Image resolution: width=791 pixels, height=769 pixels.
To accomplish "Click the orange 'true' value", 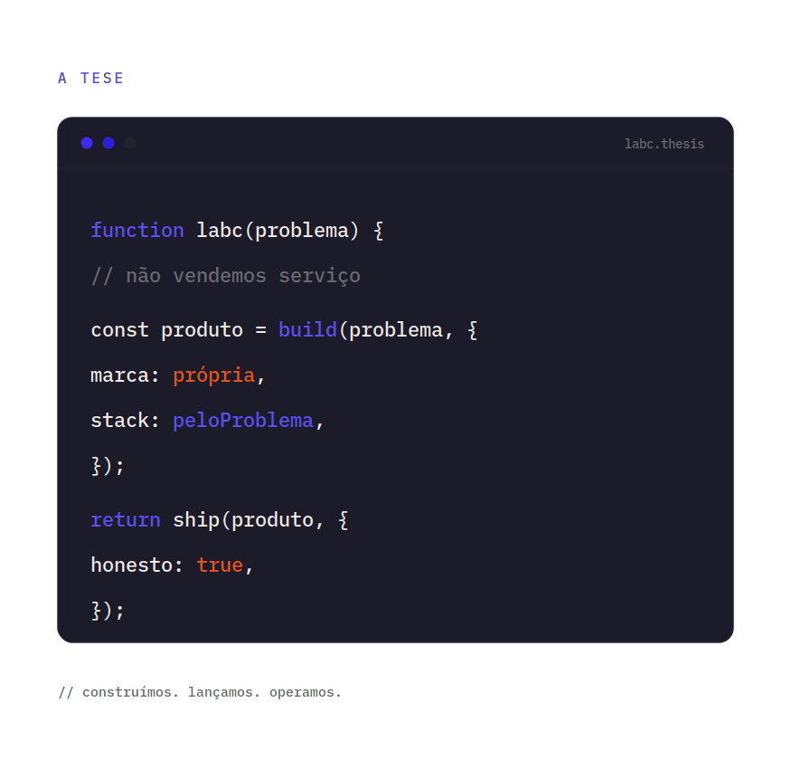I will pyautogui.click(x=220, y=565).
